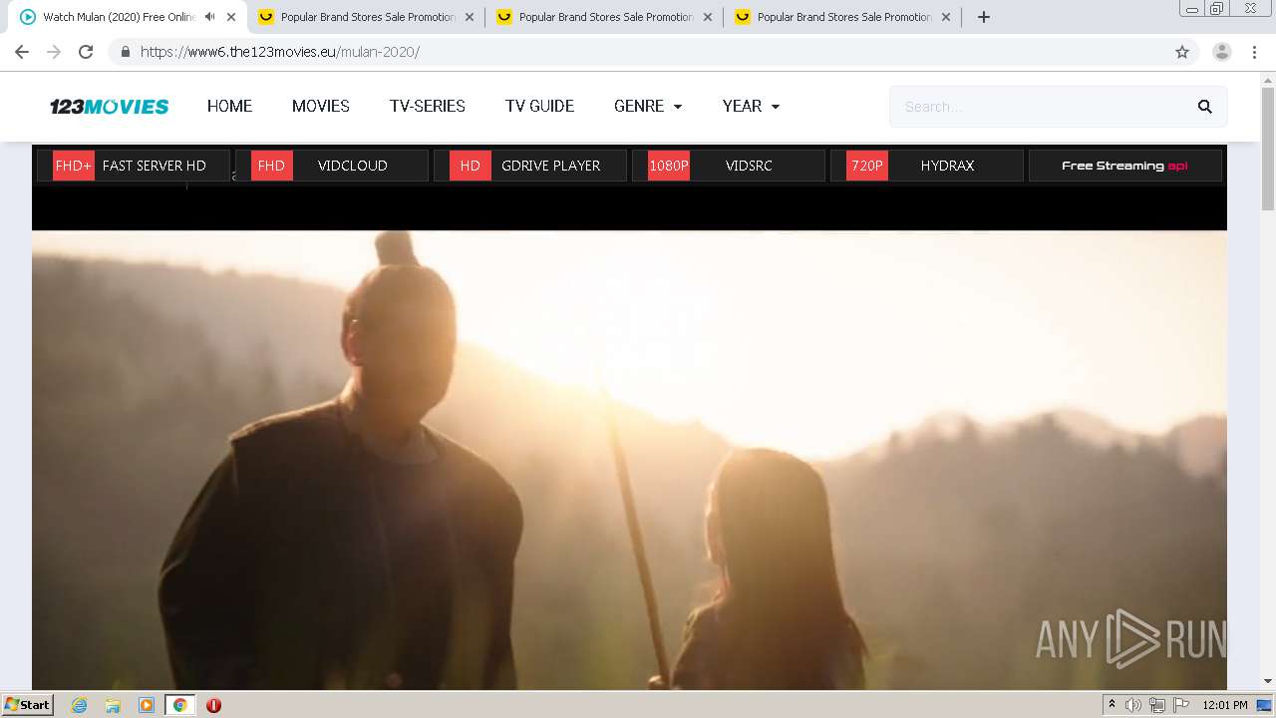Click the show desktop tray icon
This screenshot has width=1276, height=718.
coord(1264,705)
